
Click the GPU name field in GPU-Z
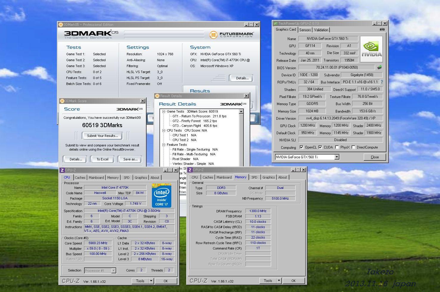point(328,39)
